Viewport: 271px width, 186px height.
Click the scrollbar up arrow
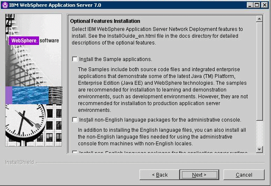259,19
